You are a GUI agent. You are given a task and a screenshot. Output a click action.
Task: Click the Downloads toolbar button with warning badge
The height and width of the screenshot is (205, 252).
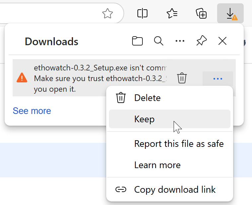[x=230, y=13]
